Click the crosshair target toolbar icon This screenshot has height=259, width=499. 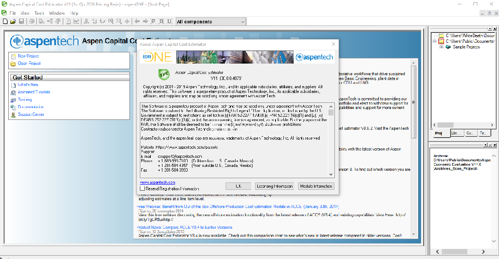pos(127,21)
